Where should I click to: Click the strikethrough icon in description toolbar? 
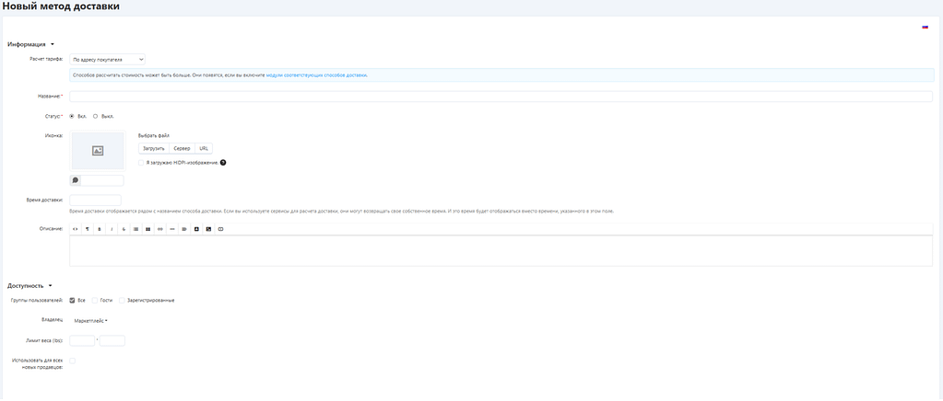coord(124,228)
